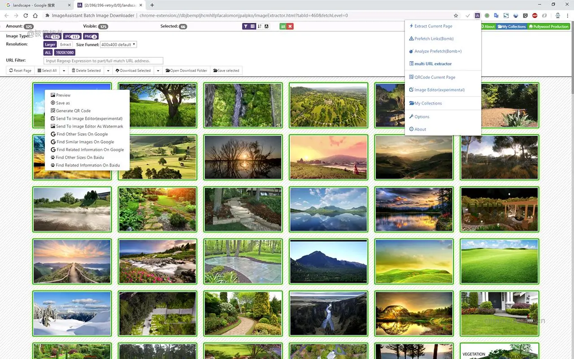Select the 'A' text display icon
This screenshot has height=359, width=574.
click(266, 26)
